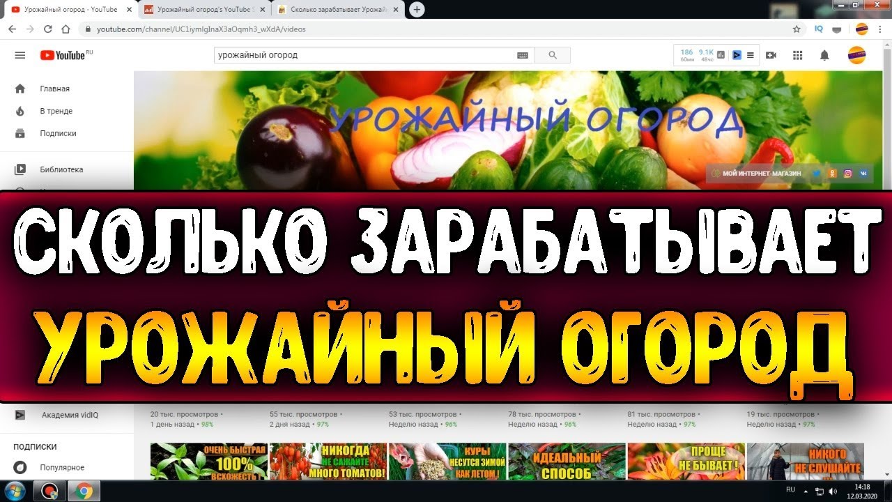Bookmark this page with the star
Image resolution: width=892 pixels, height=502 pixels.
[797, 29]
